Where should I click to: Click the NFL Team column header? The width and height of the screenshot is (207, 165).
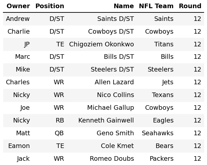tap(156, 6)
